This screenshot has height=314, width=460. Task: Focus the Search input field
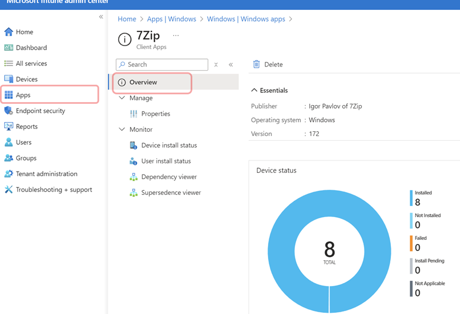pyautogui.click(x=162, y=64)
